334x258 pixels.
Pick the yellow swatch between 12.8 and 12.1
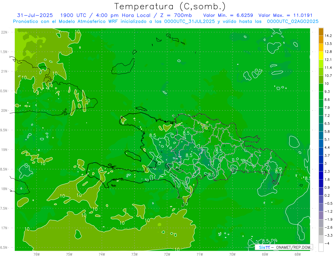tap(321, 56)
